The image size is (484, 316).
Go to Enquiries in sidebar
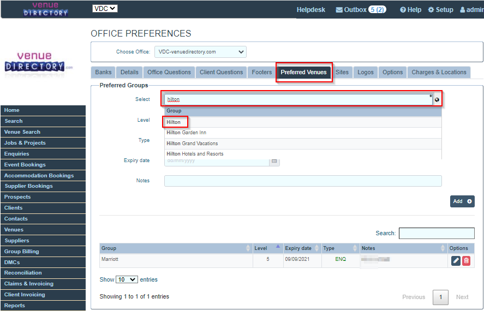point(43,154)
